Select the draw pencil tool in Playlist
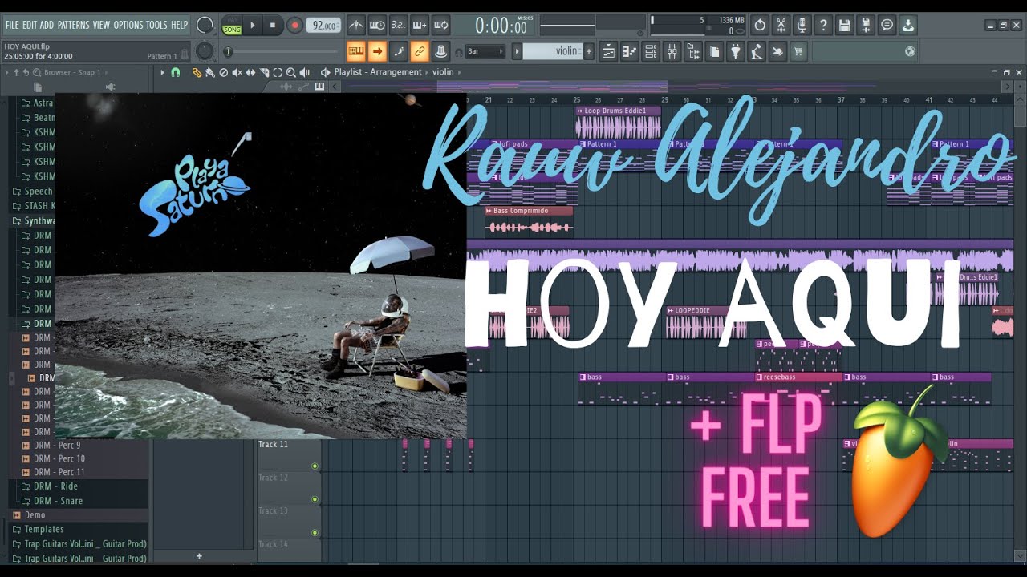The image size is (1027, 577). click(x=197, y=72)
